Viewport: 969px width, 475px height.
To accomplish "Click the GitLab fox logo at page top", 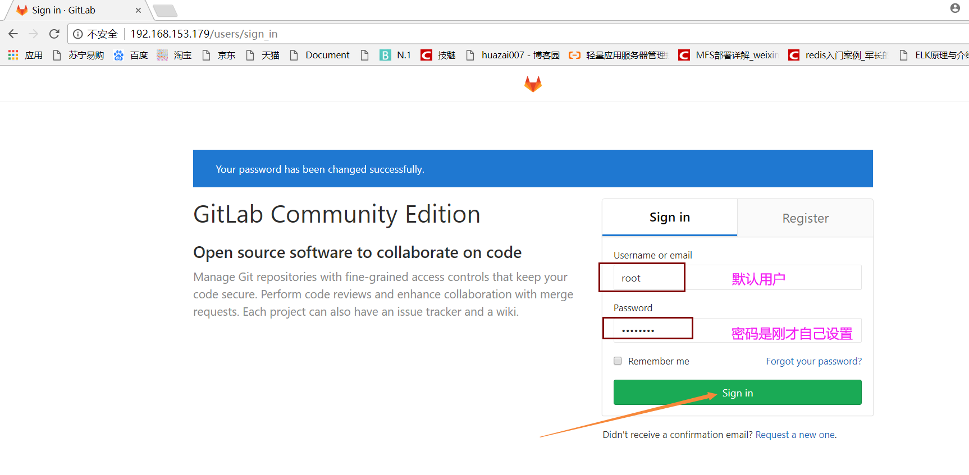I will [x=533, y=84].
